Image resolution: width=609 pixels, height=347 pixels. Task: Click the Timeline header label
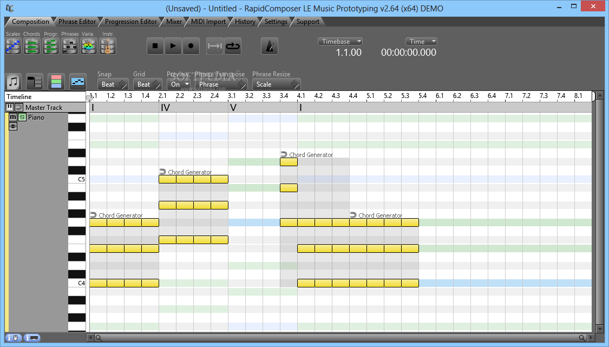[x=19, y=97]
